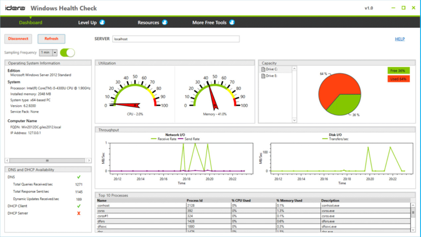
Task: Click the Refresh button
Action: point(51,39)
